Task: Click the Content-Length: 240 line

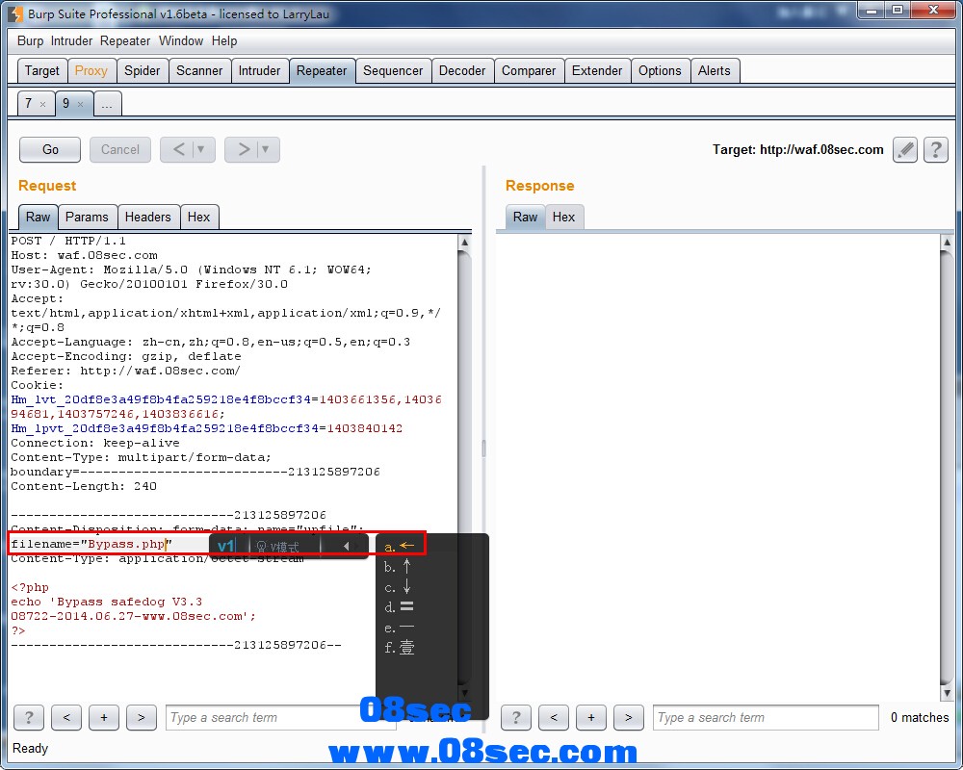Action: tap(84, 486)
